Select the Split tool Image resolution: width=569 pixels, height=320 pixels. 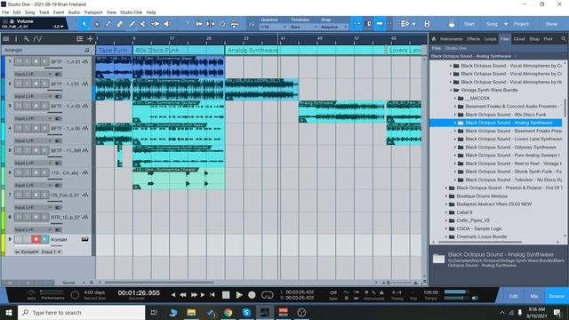tap(108, 24)
